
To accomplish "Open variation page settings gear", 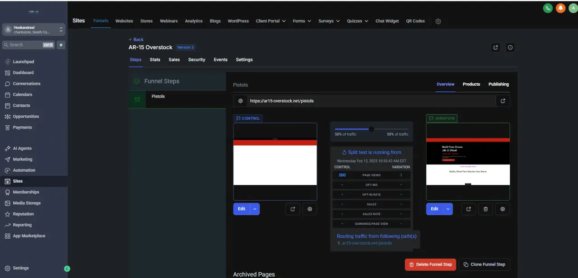I will pyautogui.click(x=503, y=209).
